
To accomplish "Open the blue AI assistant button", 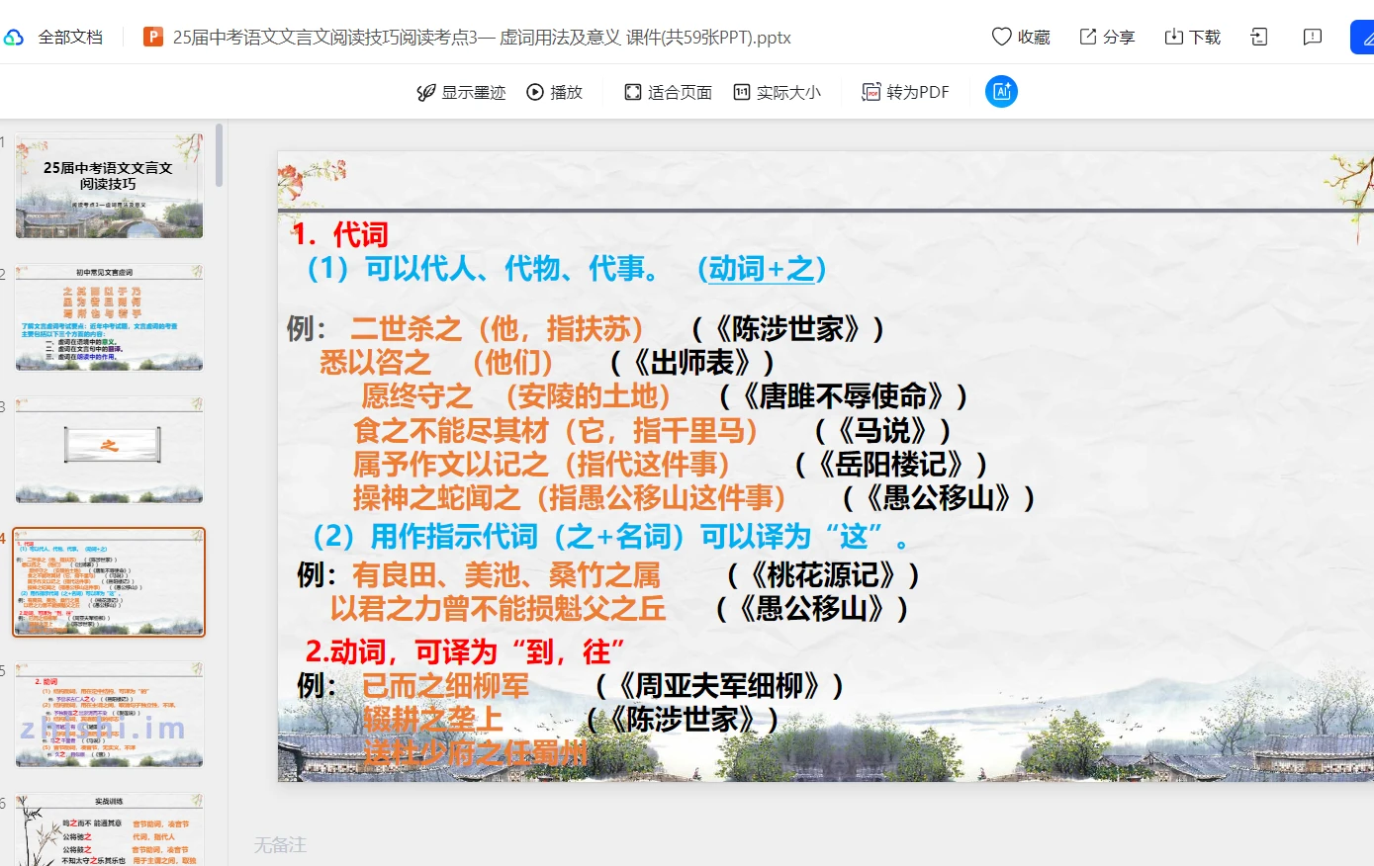I will pos(1001,92).
